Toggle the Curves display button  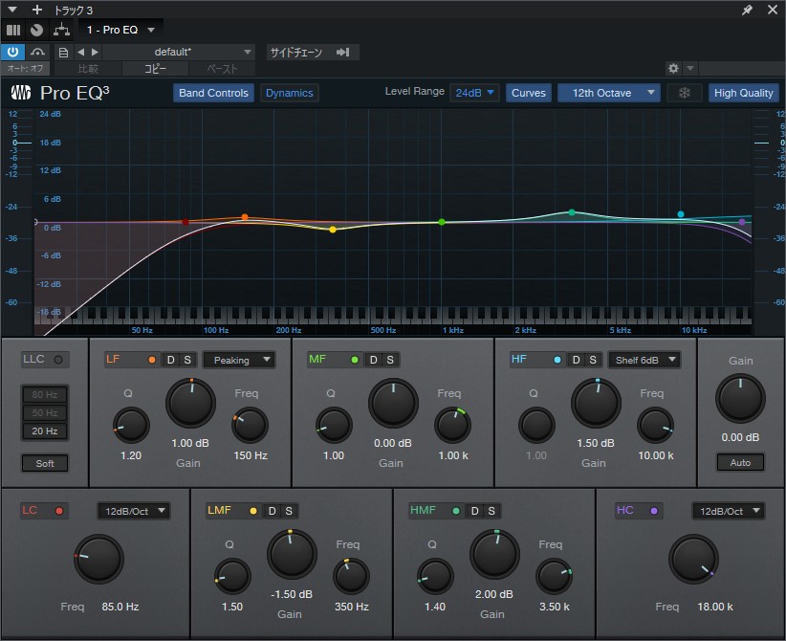pos(529,93)
